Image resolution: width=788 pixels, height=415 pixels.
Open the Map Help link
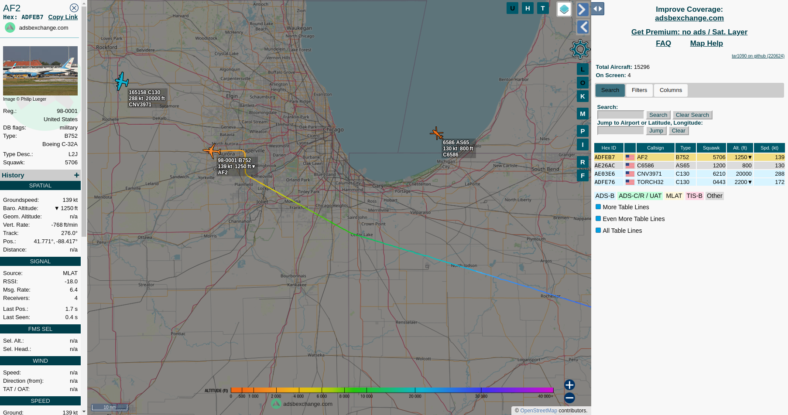coord(706,43)
